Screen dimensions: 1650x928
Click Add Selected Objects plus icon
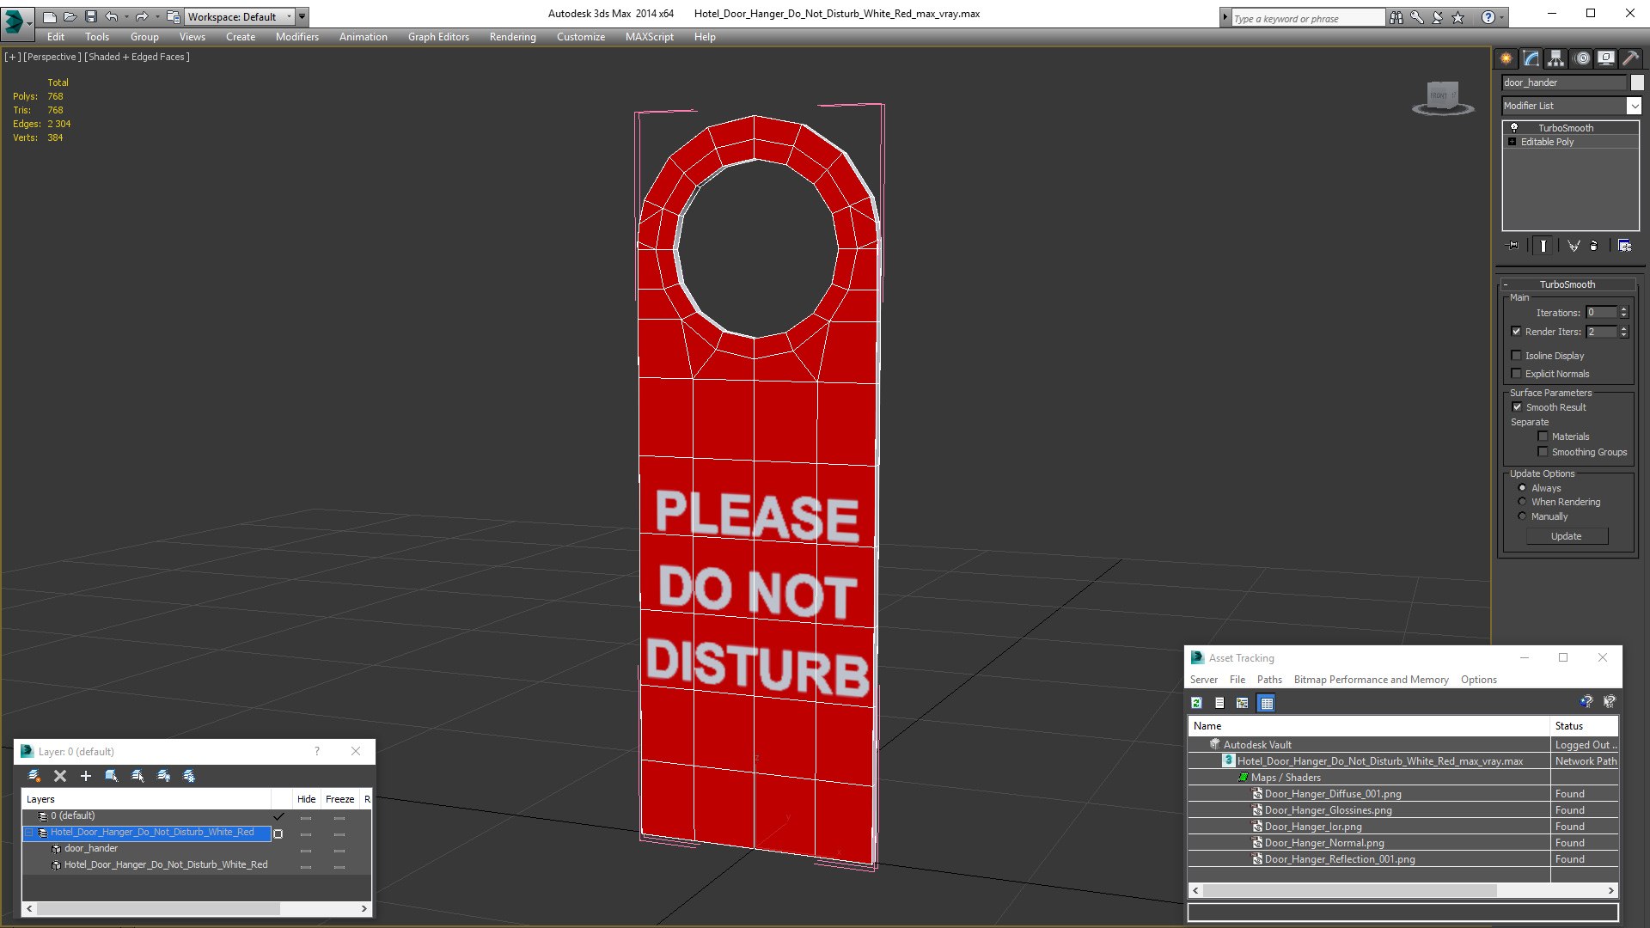86,776
